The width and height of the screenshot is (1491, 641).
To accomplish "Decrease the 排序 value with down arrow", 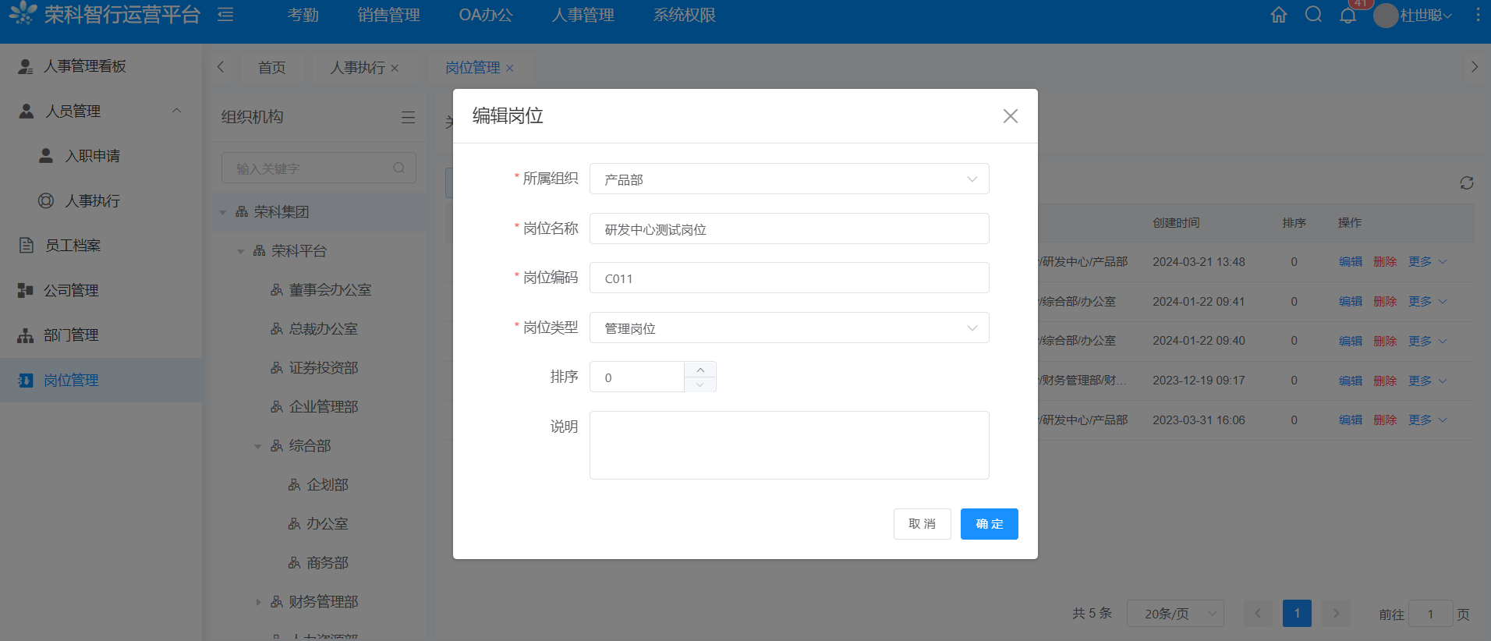I will pyautogui.click(x=700, y=384).
